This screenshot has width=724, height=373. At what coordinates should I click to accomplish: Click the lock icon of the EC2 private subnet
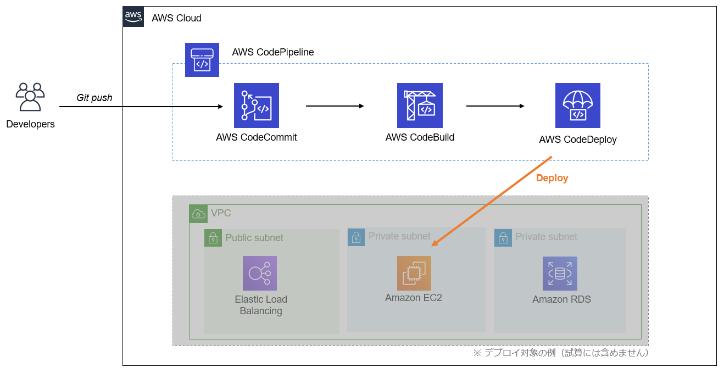(356, 237)
